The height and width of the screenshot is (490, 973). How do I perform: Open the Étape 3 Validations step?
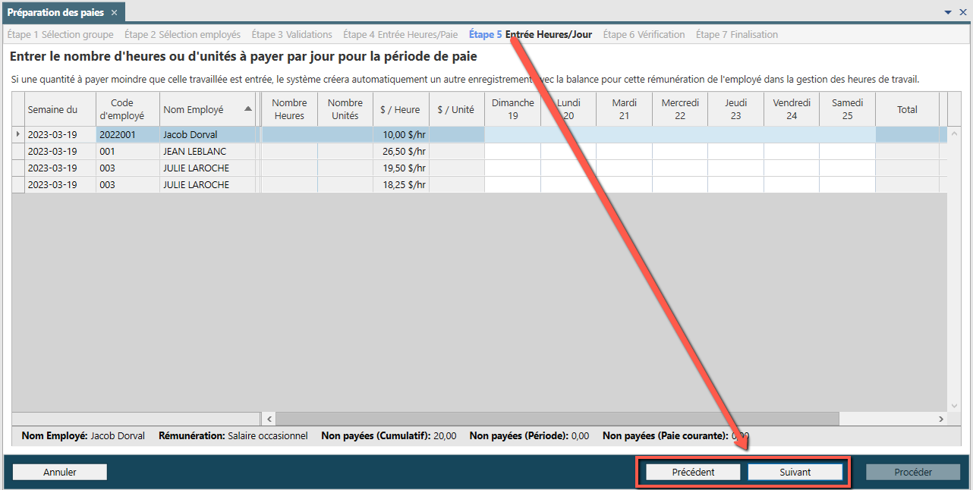[x=292, y=34]
